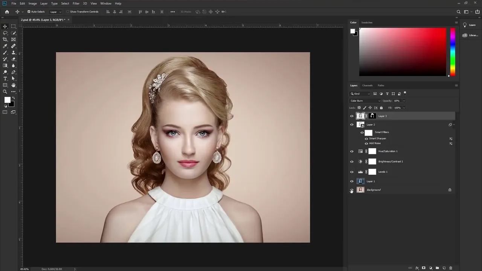482x271 pixels.
Task: Hide the Brightness/Contrast 1 adjustment layer
Action: pyautogui.click(x=352, y=161)
